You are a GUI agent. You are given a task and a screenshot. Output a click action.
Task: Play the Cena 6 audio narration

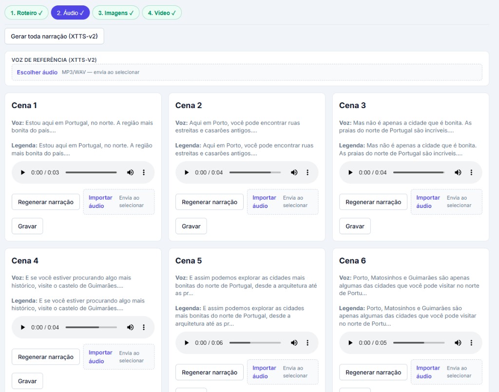[x=350, y=343]
